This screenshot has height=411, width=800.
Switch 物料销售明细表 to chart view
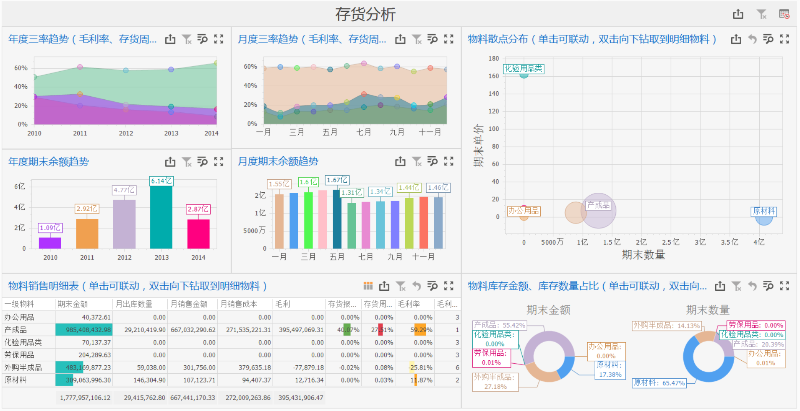(x=368, y=285)
